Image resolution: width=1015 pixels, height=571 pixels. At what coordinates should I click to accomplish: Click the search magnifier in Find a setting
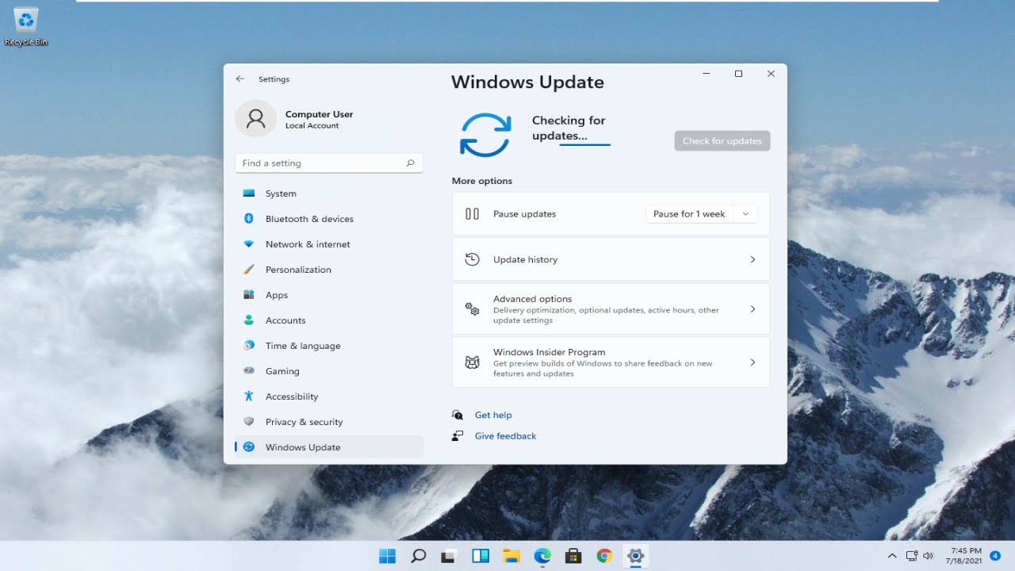[x=410, y=163]
